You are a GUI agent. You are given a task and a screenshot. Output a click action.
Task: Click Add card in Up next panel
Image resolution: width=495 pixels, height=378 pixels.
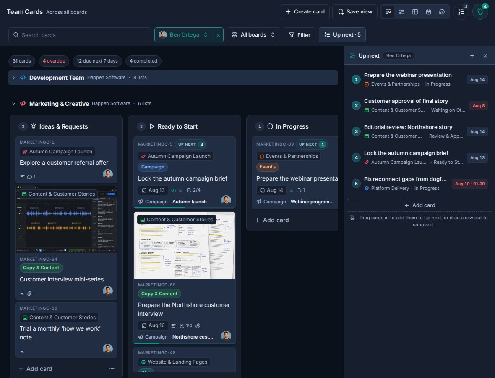click(x=419, y=205)
